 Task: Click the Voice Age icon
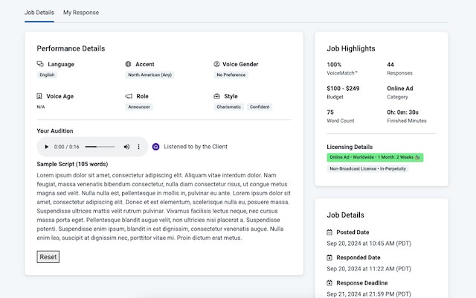pyautogui.click(x=40, y=96)
